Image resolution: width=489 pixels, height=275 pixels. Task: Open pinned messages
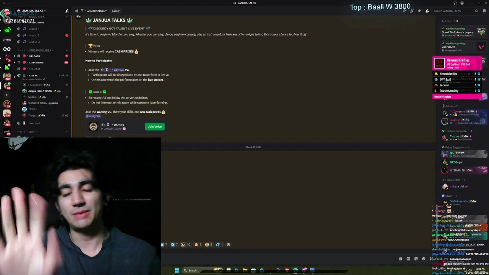(x=419, y=11)
